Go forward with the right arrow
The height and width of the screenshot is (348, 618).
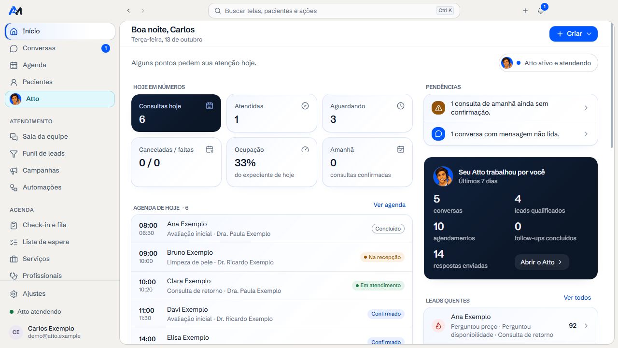pyautogui.click(x=143, y=11)
